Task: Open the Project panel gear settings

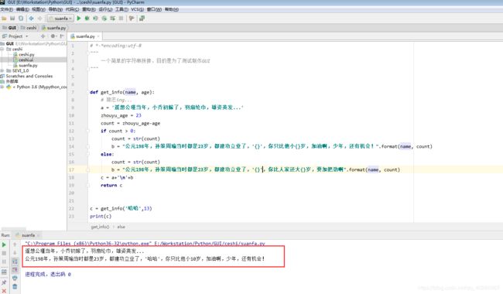Action: [53, 36]
